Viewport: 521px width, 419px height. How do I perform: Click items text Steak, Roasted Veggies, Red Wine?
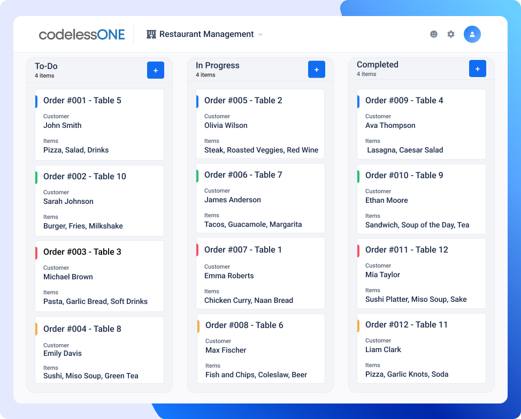tap(261, 150)
